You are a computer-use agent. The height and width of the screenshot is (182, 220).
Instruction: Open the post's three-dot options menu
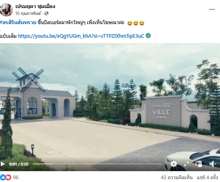coord(212,10)
